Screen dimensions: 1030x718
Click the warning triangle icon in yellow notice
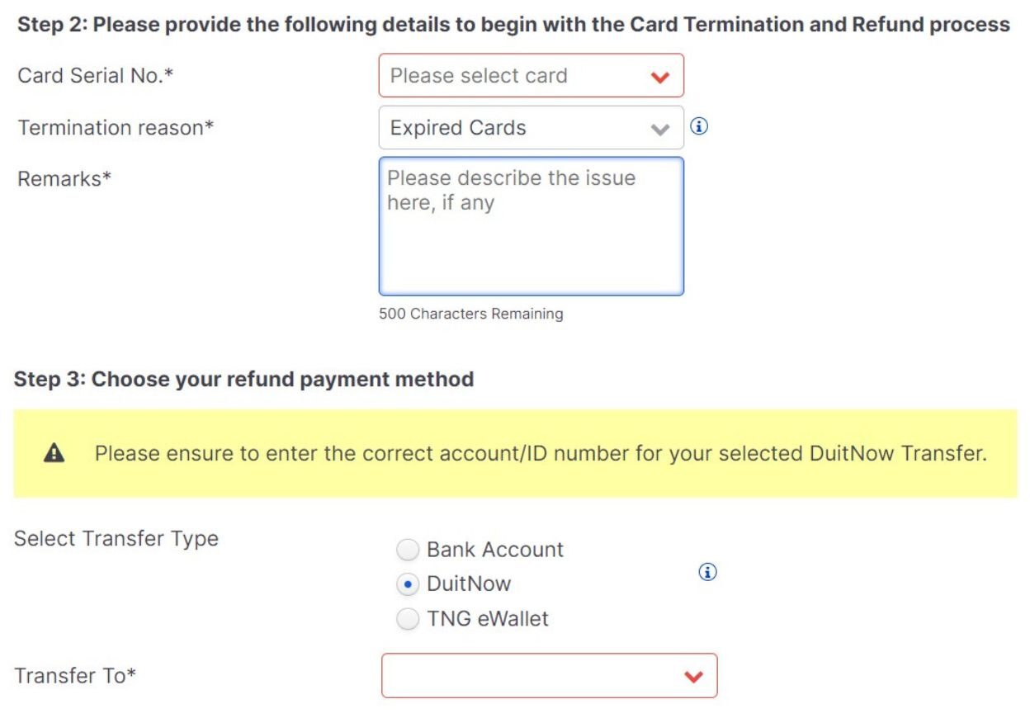54,453
